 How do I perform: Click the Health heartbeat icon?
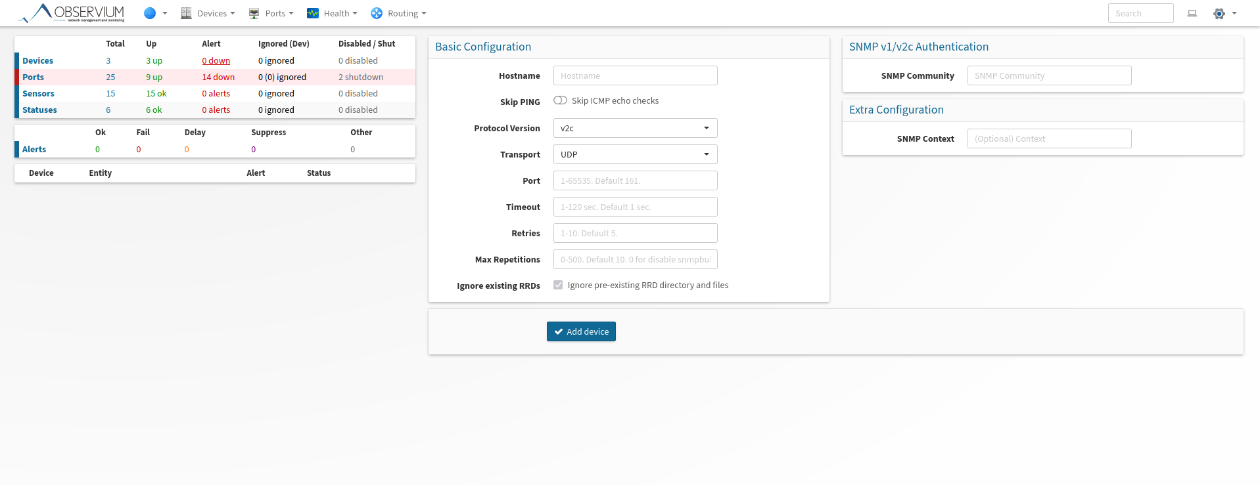[313, 13]
